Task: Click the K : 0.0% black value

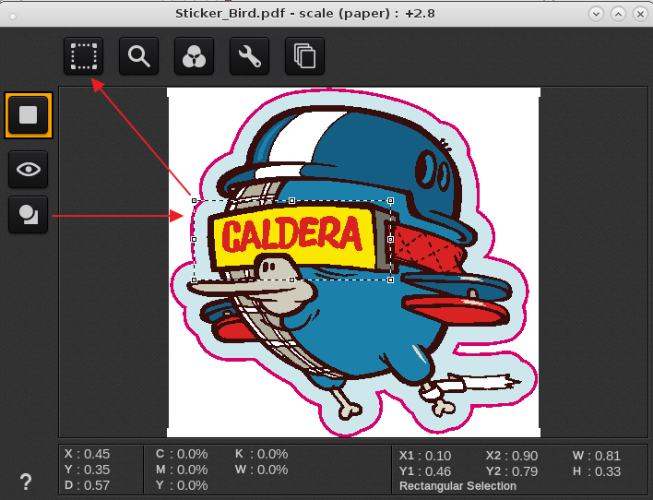Action: 261,454
